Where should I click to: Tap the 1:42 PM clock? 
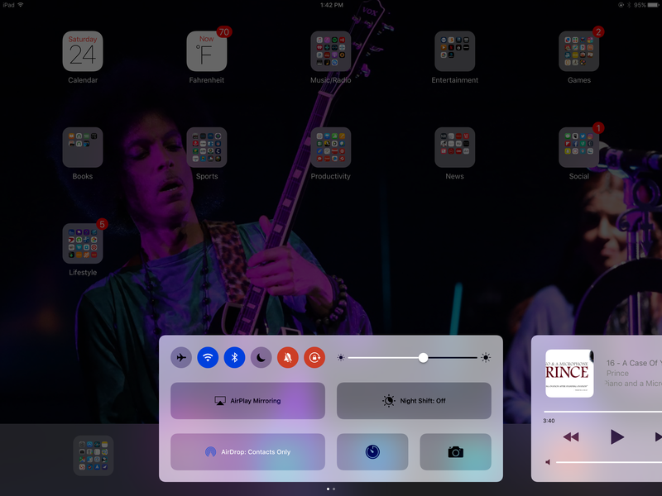pos(332,5)
